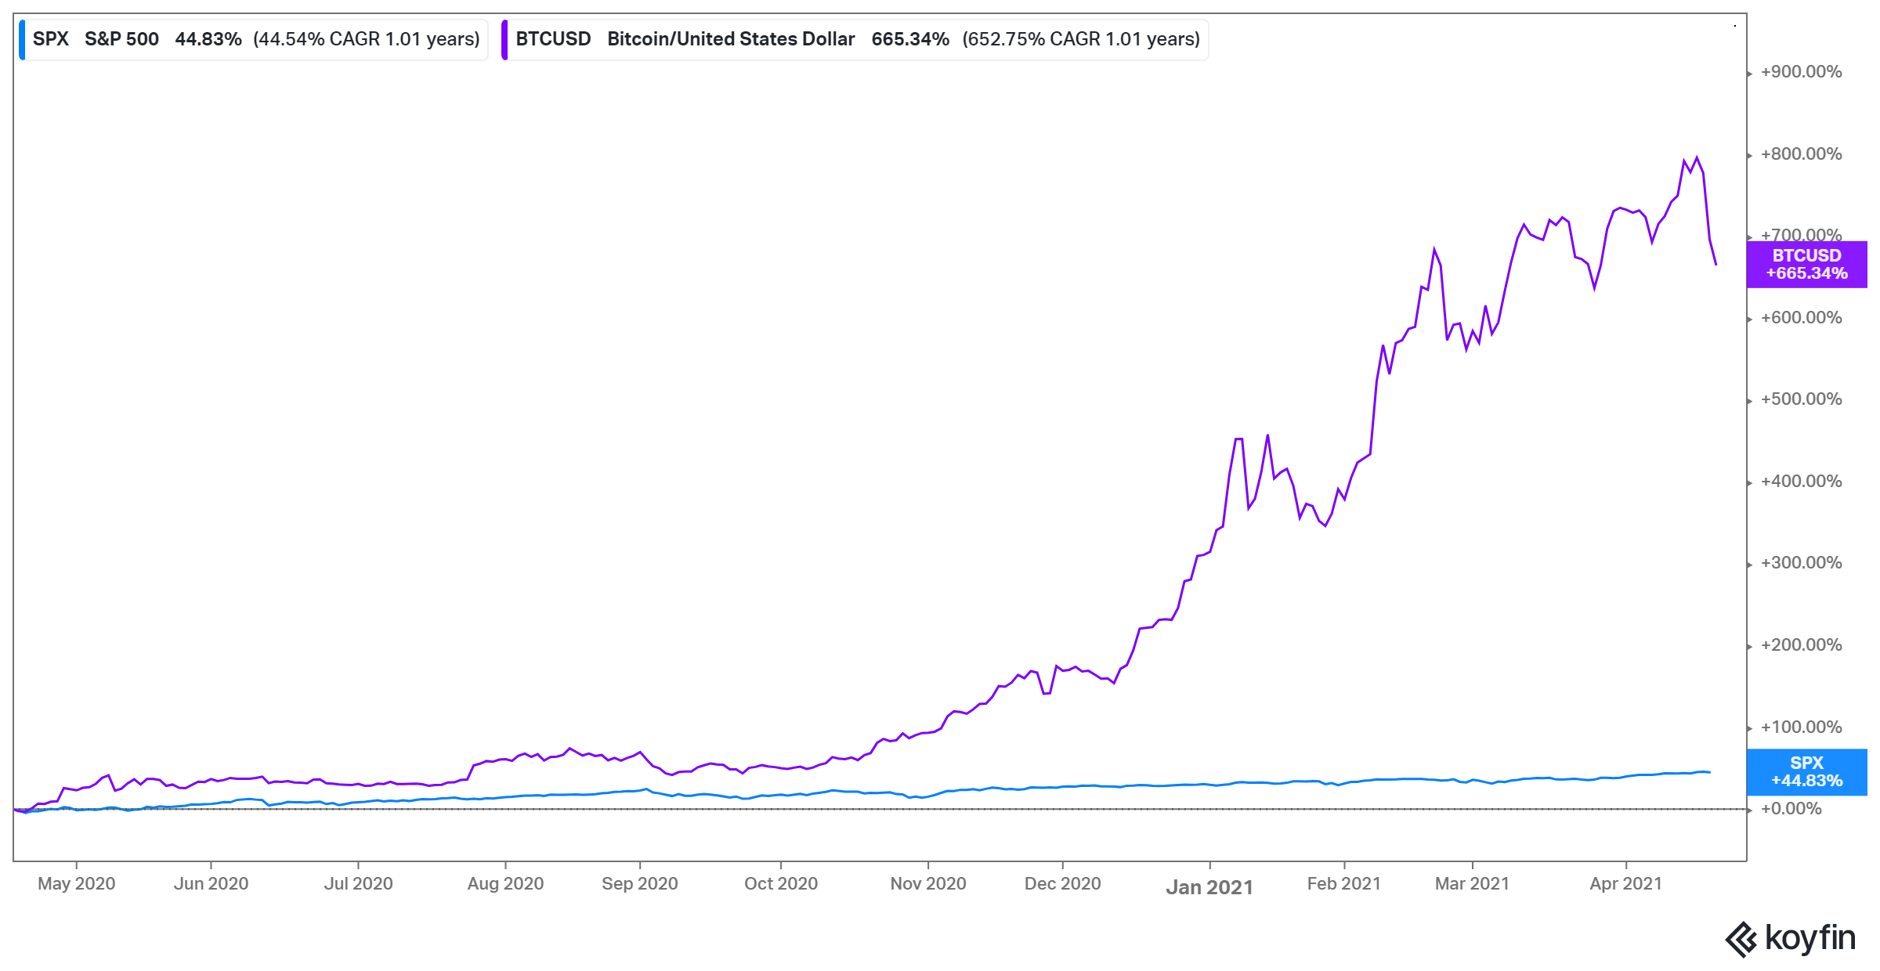Screen dimensions: 1880x971
Task: Click the +300.00% axis label
Action: tap(1801, 563)
